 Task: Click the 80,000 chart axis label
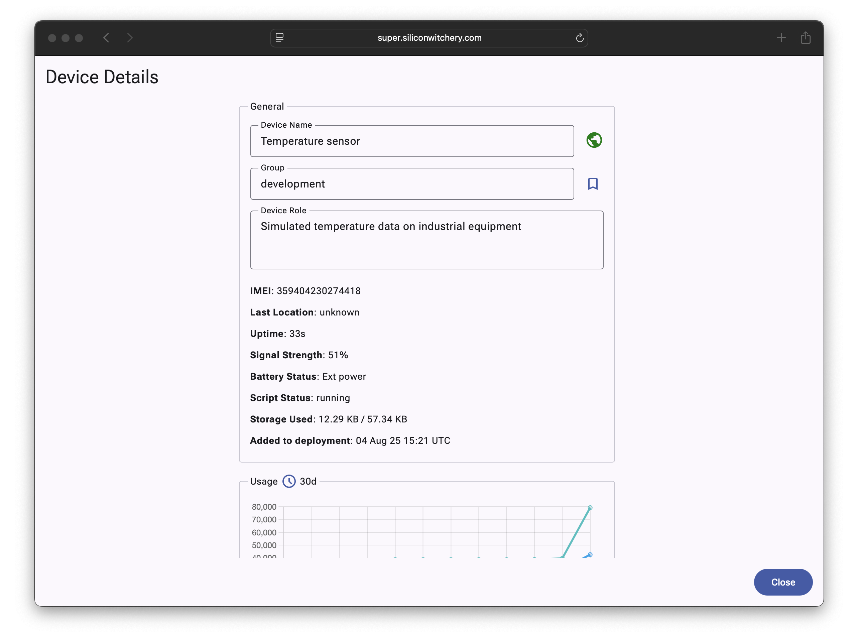tap(264, 507)
